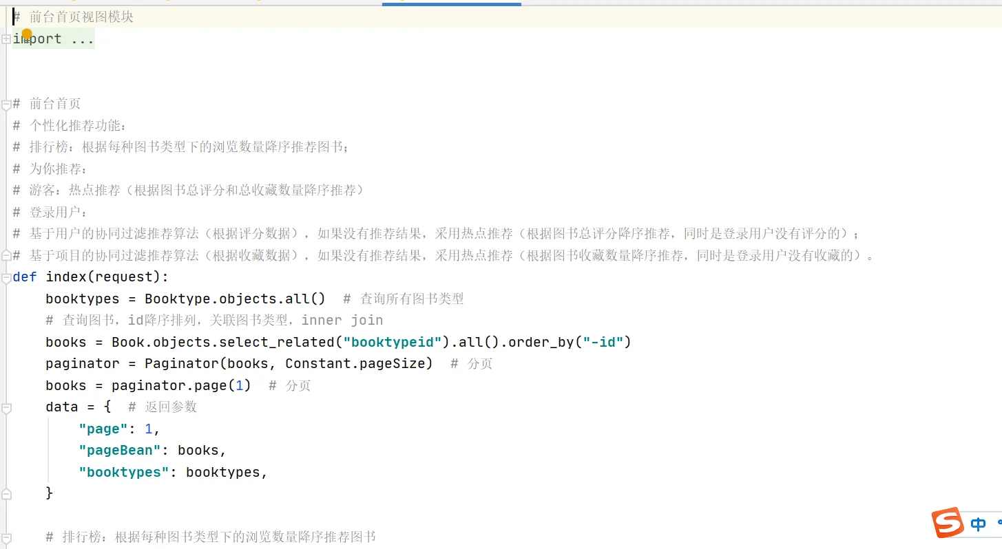This screenshot has width=1002, height=549.
Task: Toggle the 中 Chinese/English input icon
Action: [x=977, y=524]
